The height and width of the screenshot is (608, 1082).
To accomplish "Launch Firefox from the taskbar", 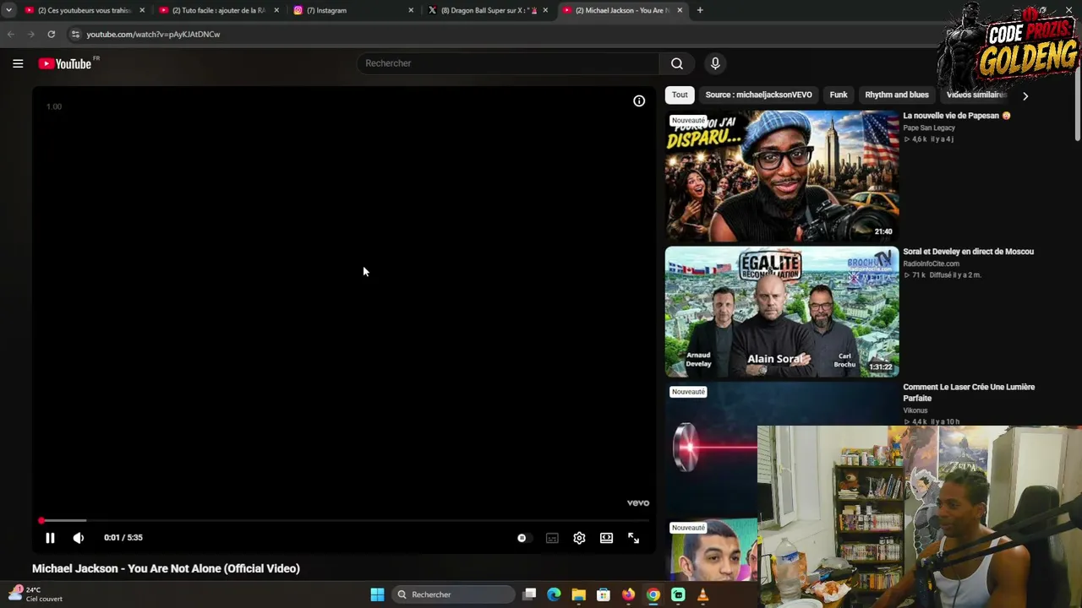I will tap(628, 594).
